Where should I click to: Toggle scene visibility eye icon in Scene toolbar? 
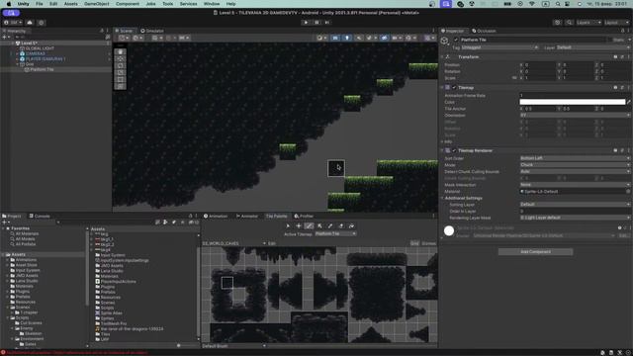pyautogui.click(x=384, y=38)
